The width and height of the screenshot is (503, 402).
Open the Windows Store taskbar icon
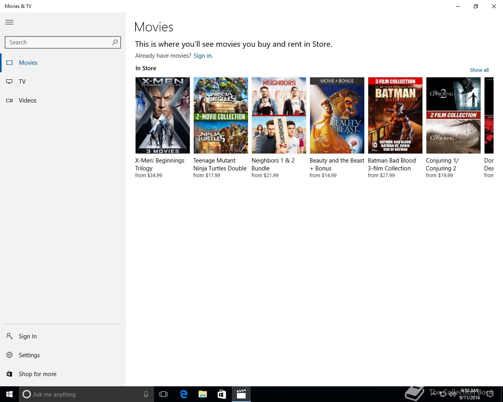(x=222, y=394)
